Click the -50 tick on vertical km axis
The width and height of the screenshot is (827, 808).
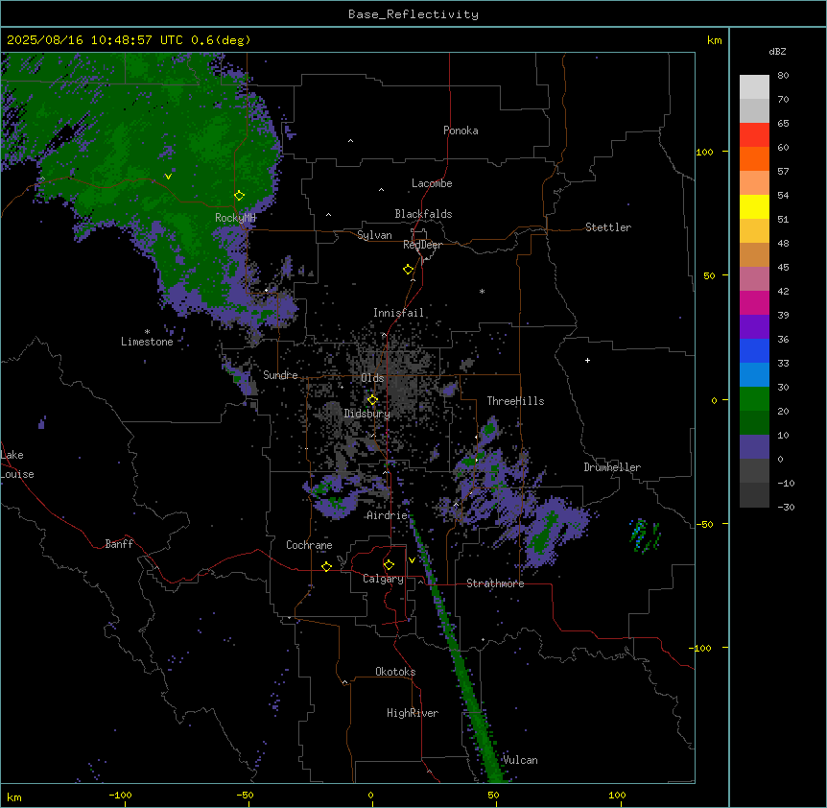(x=704, y=524)
